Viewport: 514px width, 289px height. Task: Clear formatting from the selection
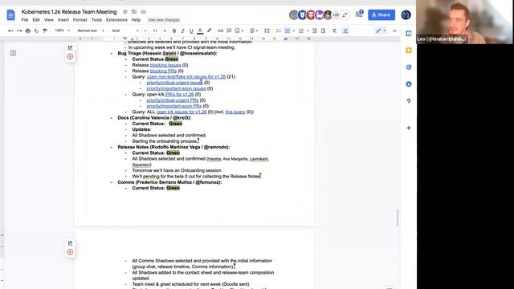334,31
